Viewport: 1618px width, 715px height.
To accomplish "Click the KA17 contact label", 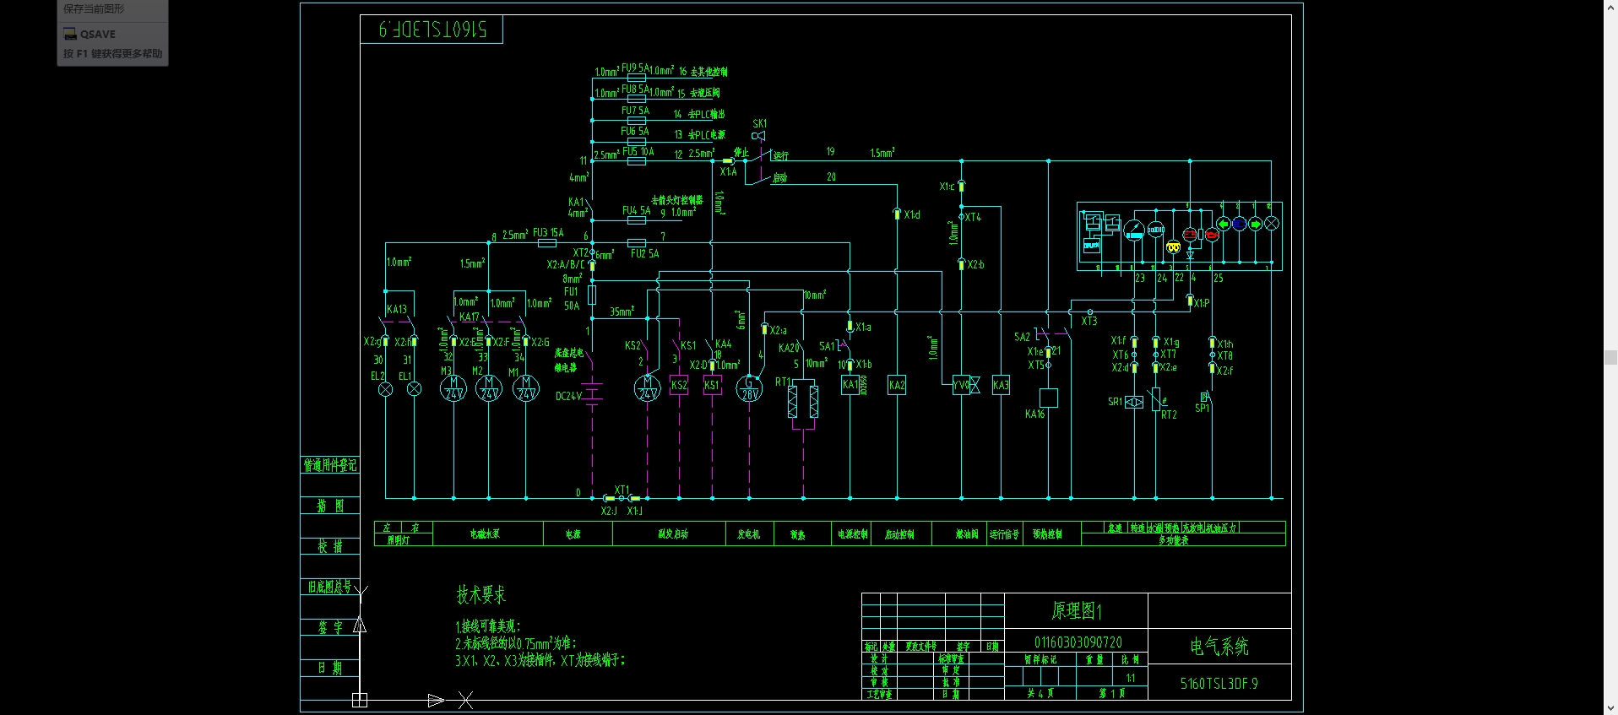I will click(470, 317).
